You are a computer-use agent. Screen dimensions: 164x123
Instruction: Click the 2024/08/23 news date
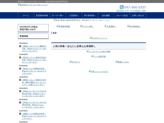coord(24,122)
